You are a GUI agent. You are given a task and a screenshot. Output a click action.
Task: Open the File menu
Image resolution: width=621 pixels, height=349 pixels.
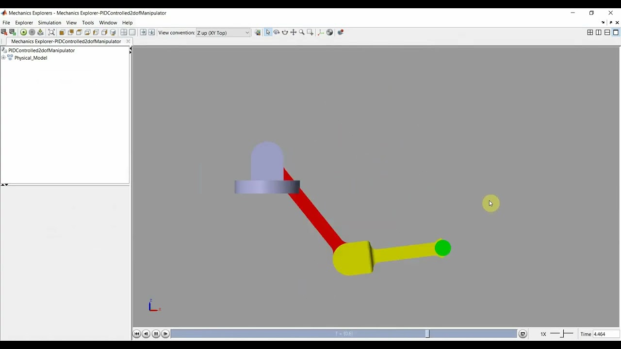tap(6, 23)
